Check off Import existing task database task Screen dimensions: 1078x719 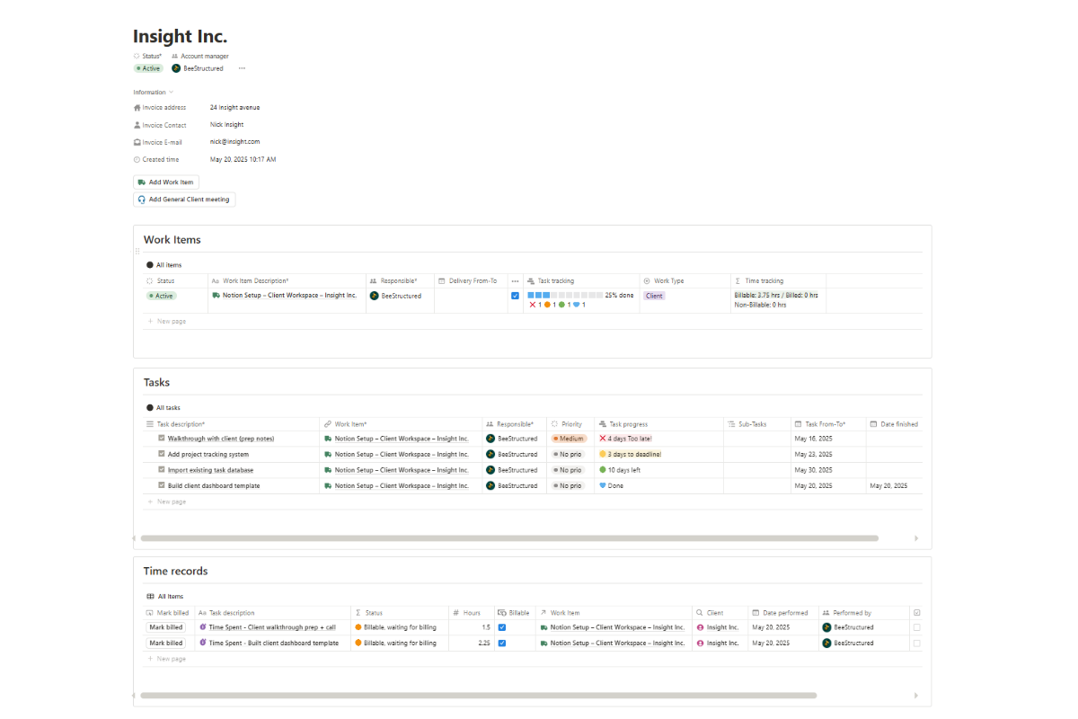pos(162,470)
